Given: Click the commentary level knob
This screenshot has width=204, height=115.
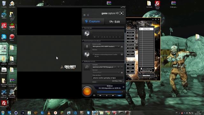Looking at the screenshot, I should (87, 54).
